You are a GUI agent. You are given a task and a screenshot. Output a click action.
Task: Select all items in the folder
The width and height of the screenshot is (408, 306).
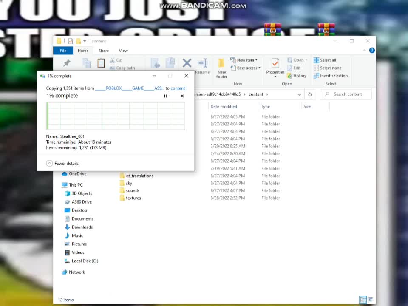click(x=326, y=60)
